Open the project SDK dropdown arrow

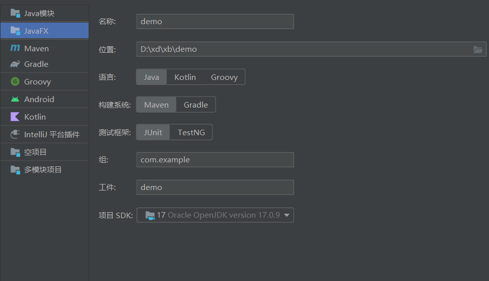point(287,215)
